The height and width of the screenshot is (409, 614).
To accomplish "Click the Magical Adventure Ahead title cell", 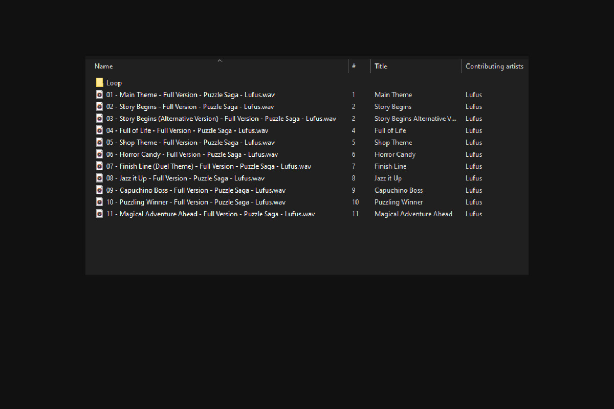I will (413, 214).
